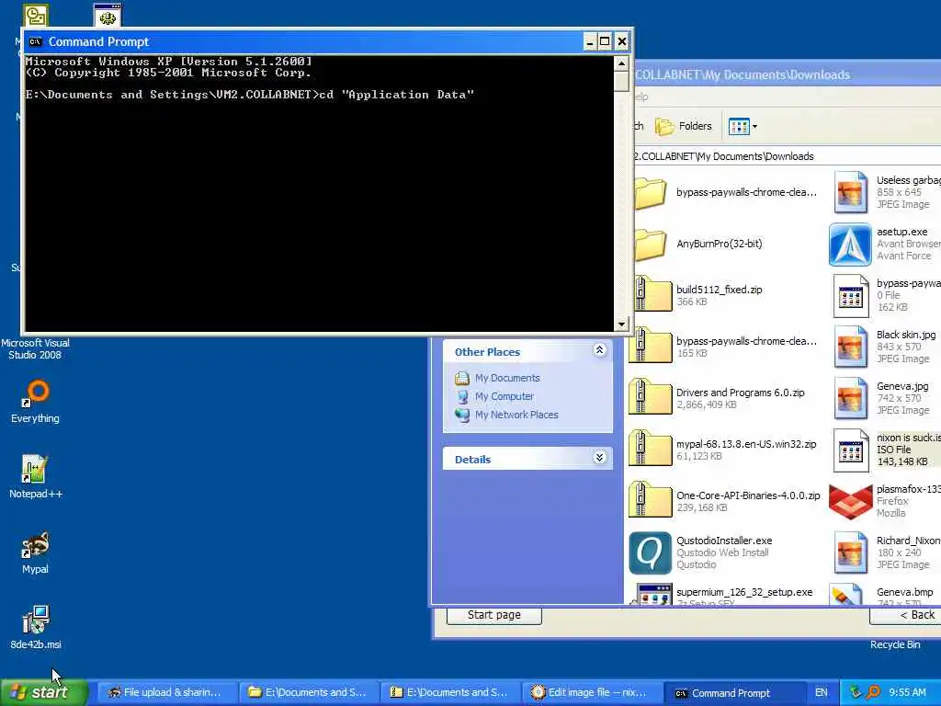Switch to the zip-icon E:\Documents taskbar item
Viewport: 941px width, 706px height.
(449, 692)
